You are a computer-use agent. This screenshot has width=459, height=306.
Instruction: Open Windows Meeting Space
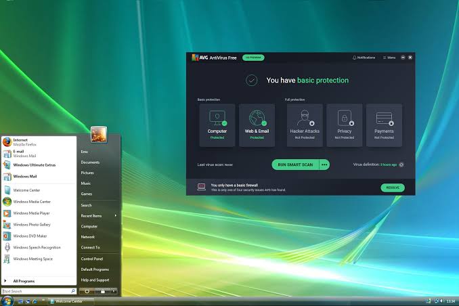tap(39, 259)
